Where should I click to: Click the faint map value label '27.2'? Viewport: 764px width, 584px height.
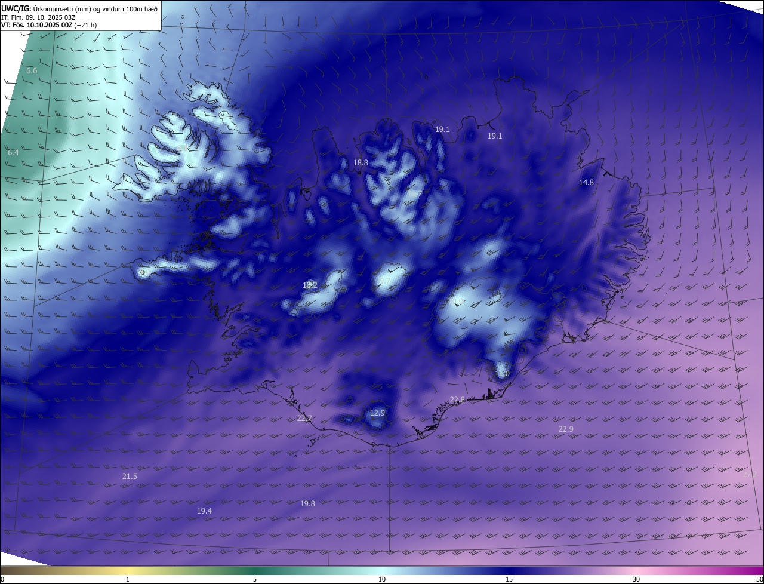pos(750,474)
